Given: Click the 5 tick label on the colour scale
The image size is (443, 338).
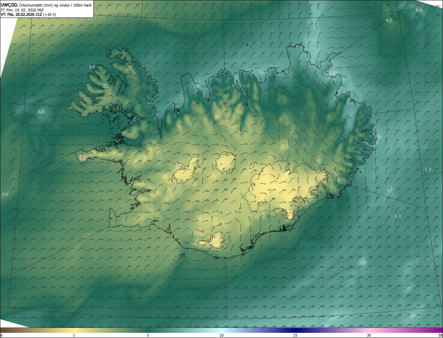Looking at the screenshot, I should coord(148,335).
